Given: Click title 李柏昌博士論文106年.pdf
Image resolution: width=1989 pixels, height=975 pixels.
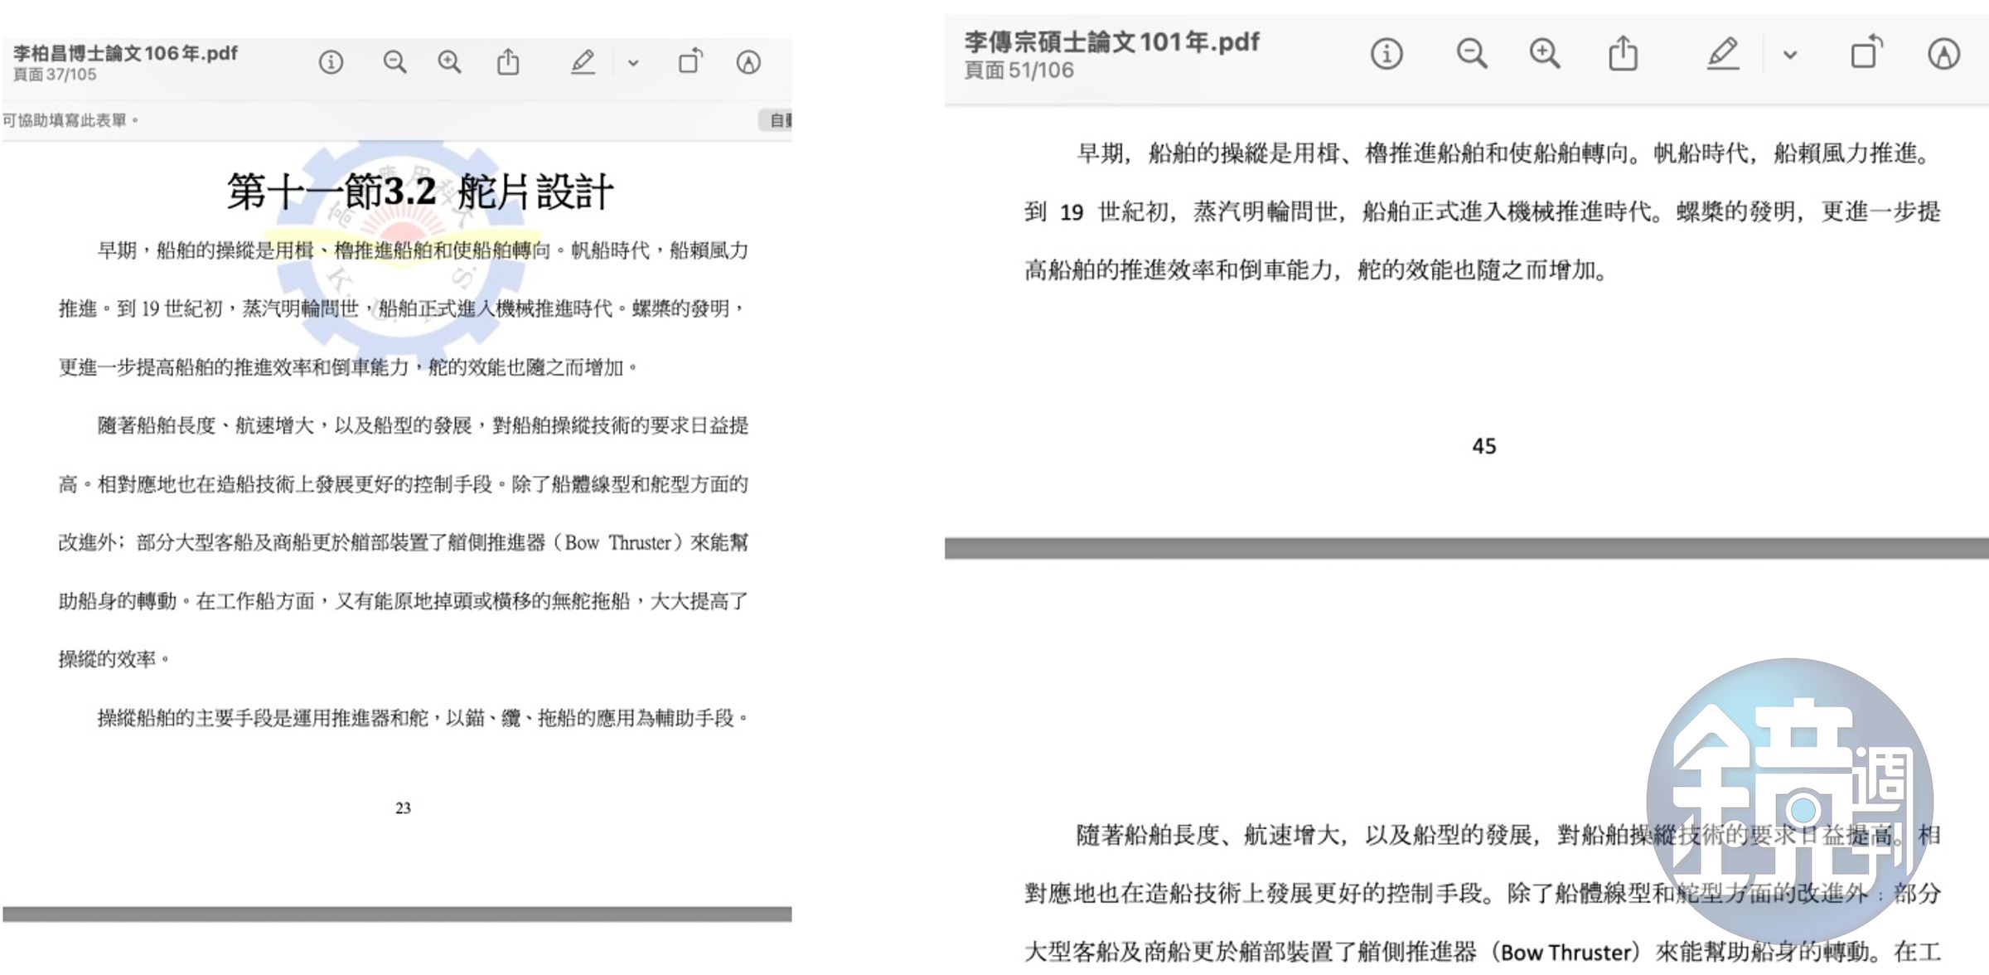Looking at the screenshot, I should [125, 53].
